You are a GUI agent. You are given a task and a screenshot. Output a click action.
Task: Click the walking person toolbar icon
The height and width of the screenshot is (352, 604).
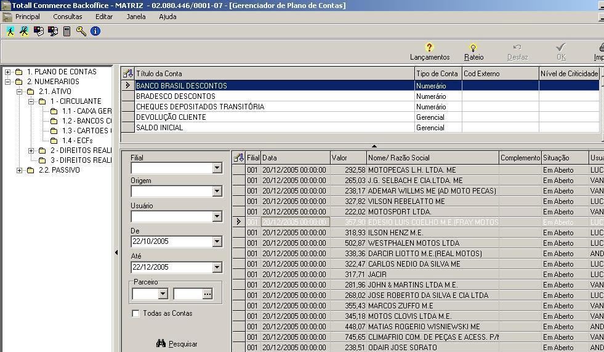(x=10, y=31)
